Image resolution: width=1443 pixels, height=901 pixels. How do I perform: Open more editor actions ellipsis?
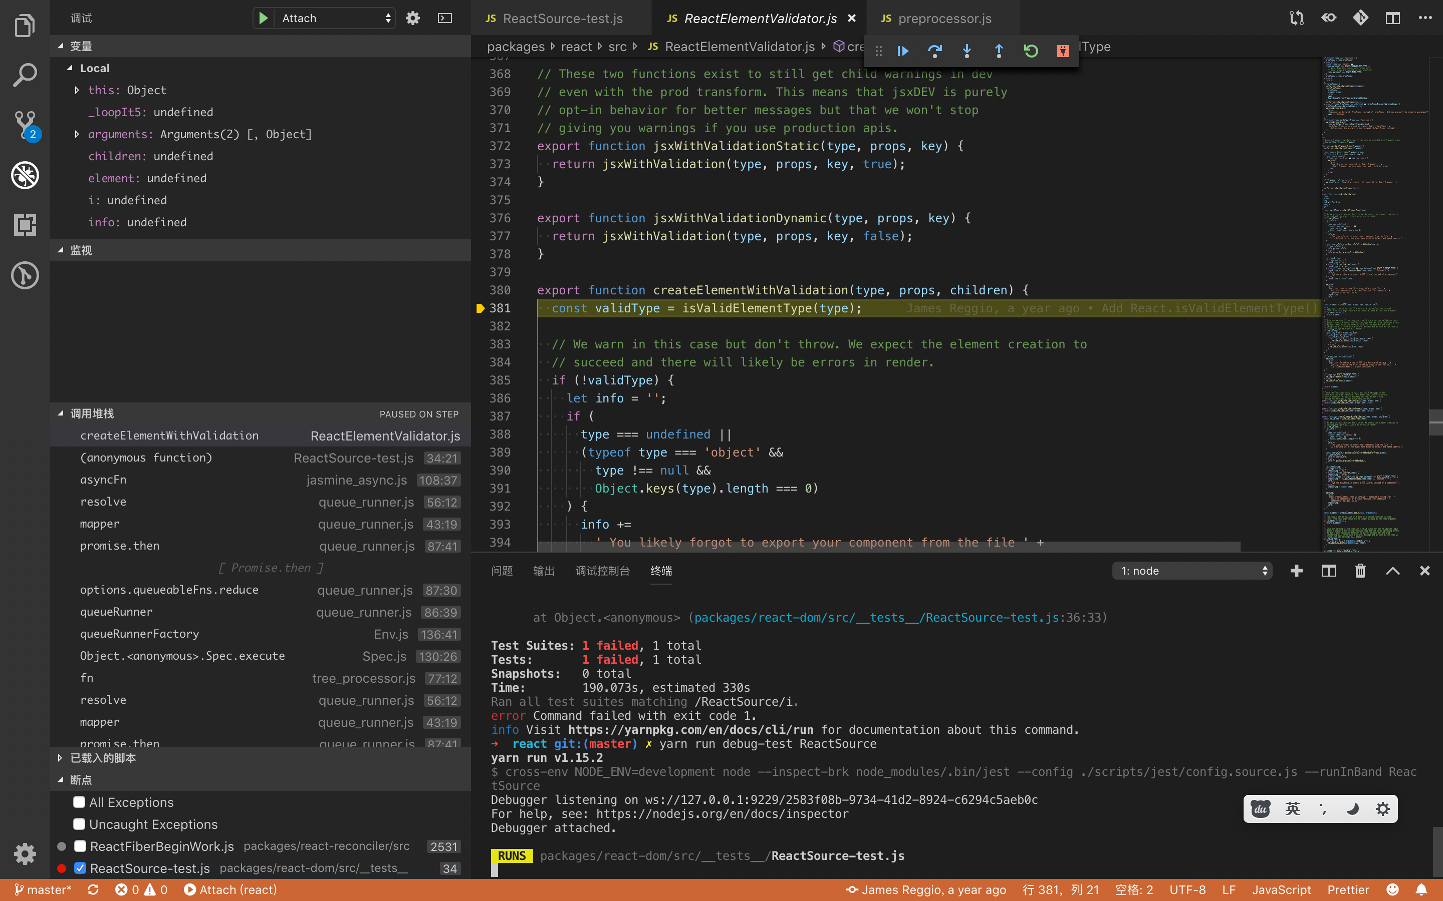tap(1425, 18)
